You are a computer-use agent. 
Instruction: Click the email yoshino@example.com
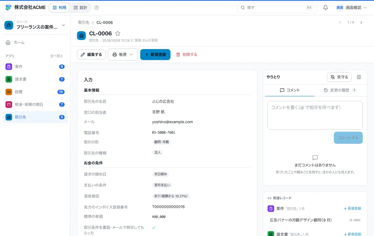[172, 122]
